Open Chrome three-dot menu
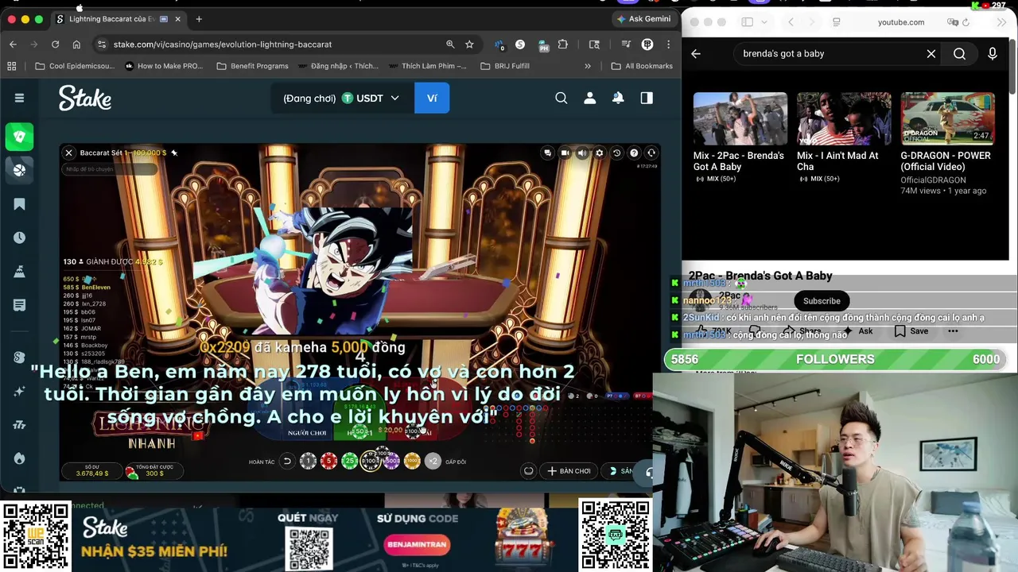The height and width of the screenshot is (572, 1018). click(668, 44)
